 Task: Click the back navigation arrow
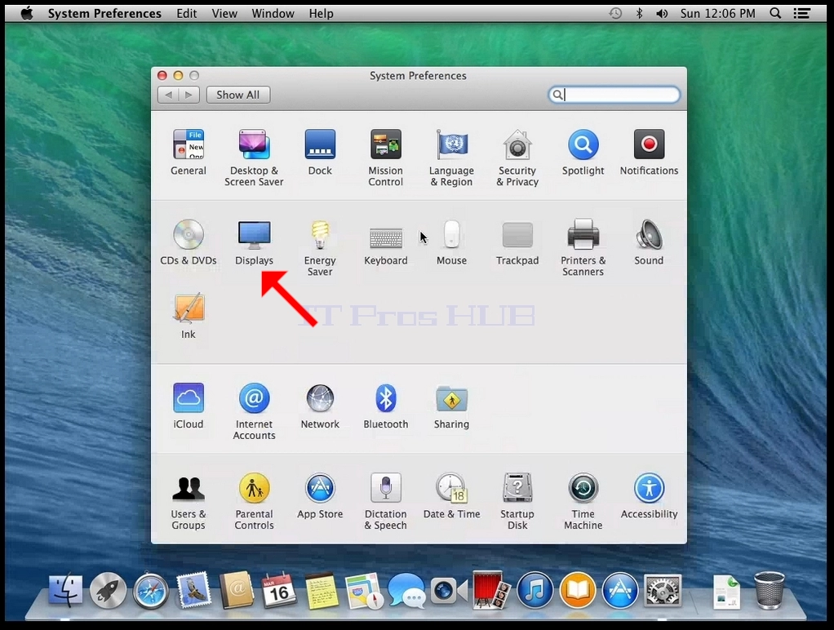click(169, 95)
